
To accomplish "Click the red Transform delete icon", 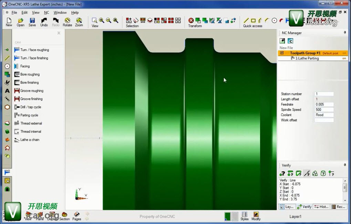I will click(x=191, y=20).
